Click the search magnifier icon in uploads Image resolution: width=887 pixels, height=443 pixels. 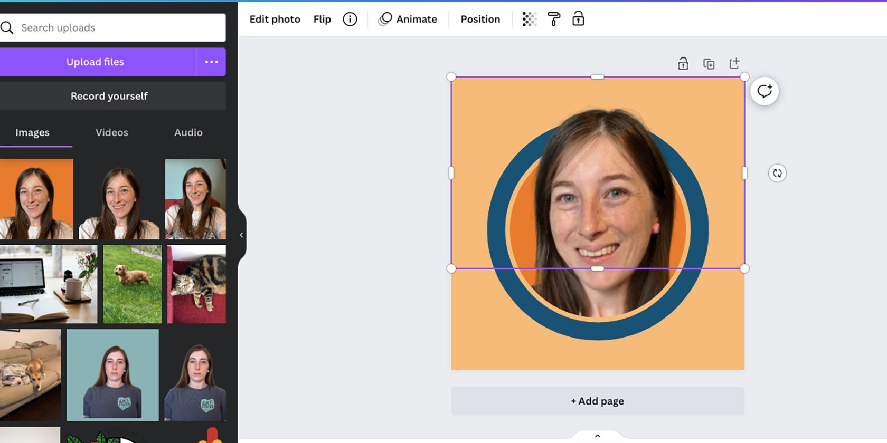tap(7, 28)
